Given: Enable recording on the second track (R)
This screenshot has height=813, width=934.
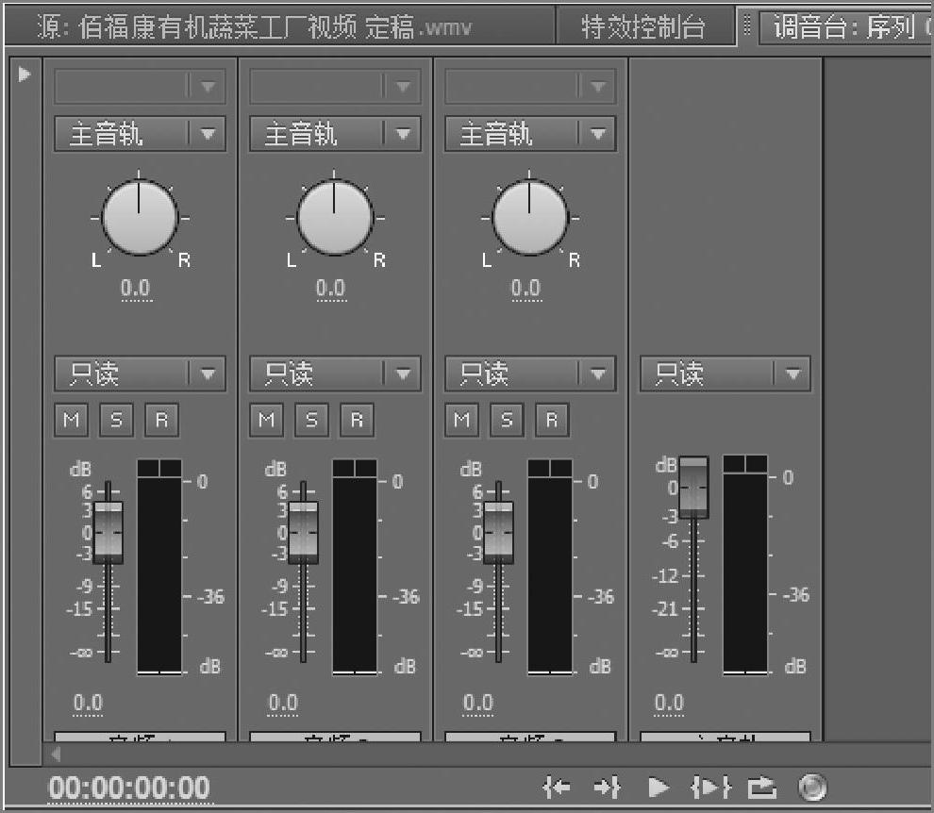Looking at the screenshot, I should (x=358, y=421).
